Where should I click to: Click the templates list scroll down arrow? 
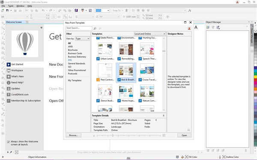point(164,110)
